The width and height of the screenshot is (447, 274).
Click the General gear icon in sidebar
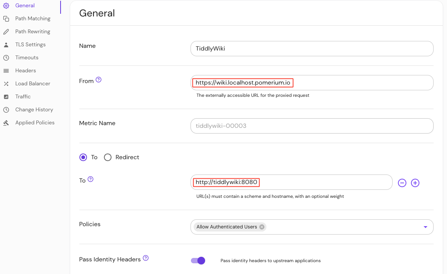coord(6,6)
